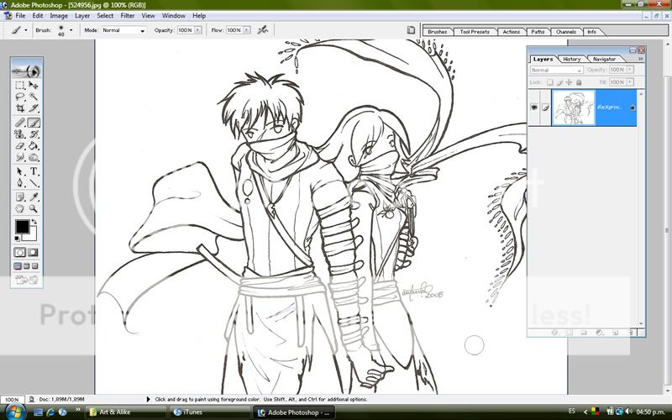The height and width of the screenshot is (420, 672).
Task: Open the Tool Presets palette tab
Action: [x=475, y=32]
